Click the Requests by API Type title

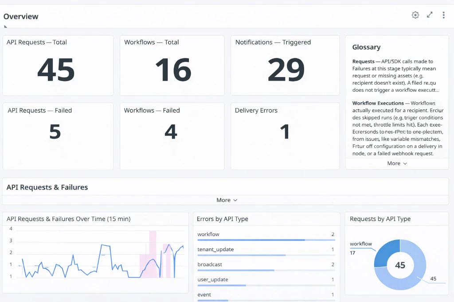pos(380,219)
